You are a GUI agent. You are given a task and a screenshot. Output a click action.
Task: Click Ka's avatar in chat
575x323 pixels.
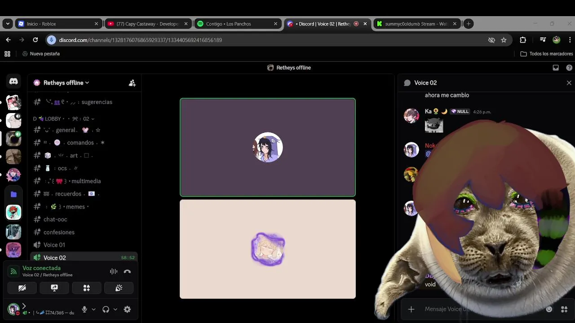point(411,115)
